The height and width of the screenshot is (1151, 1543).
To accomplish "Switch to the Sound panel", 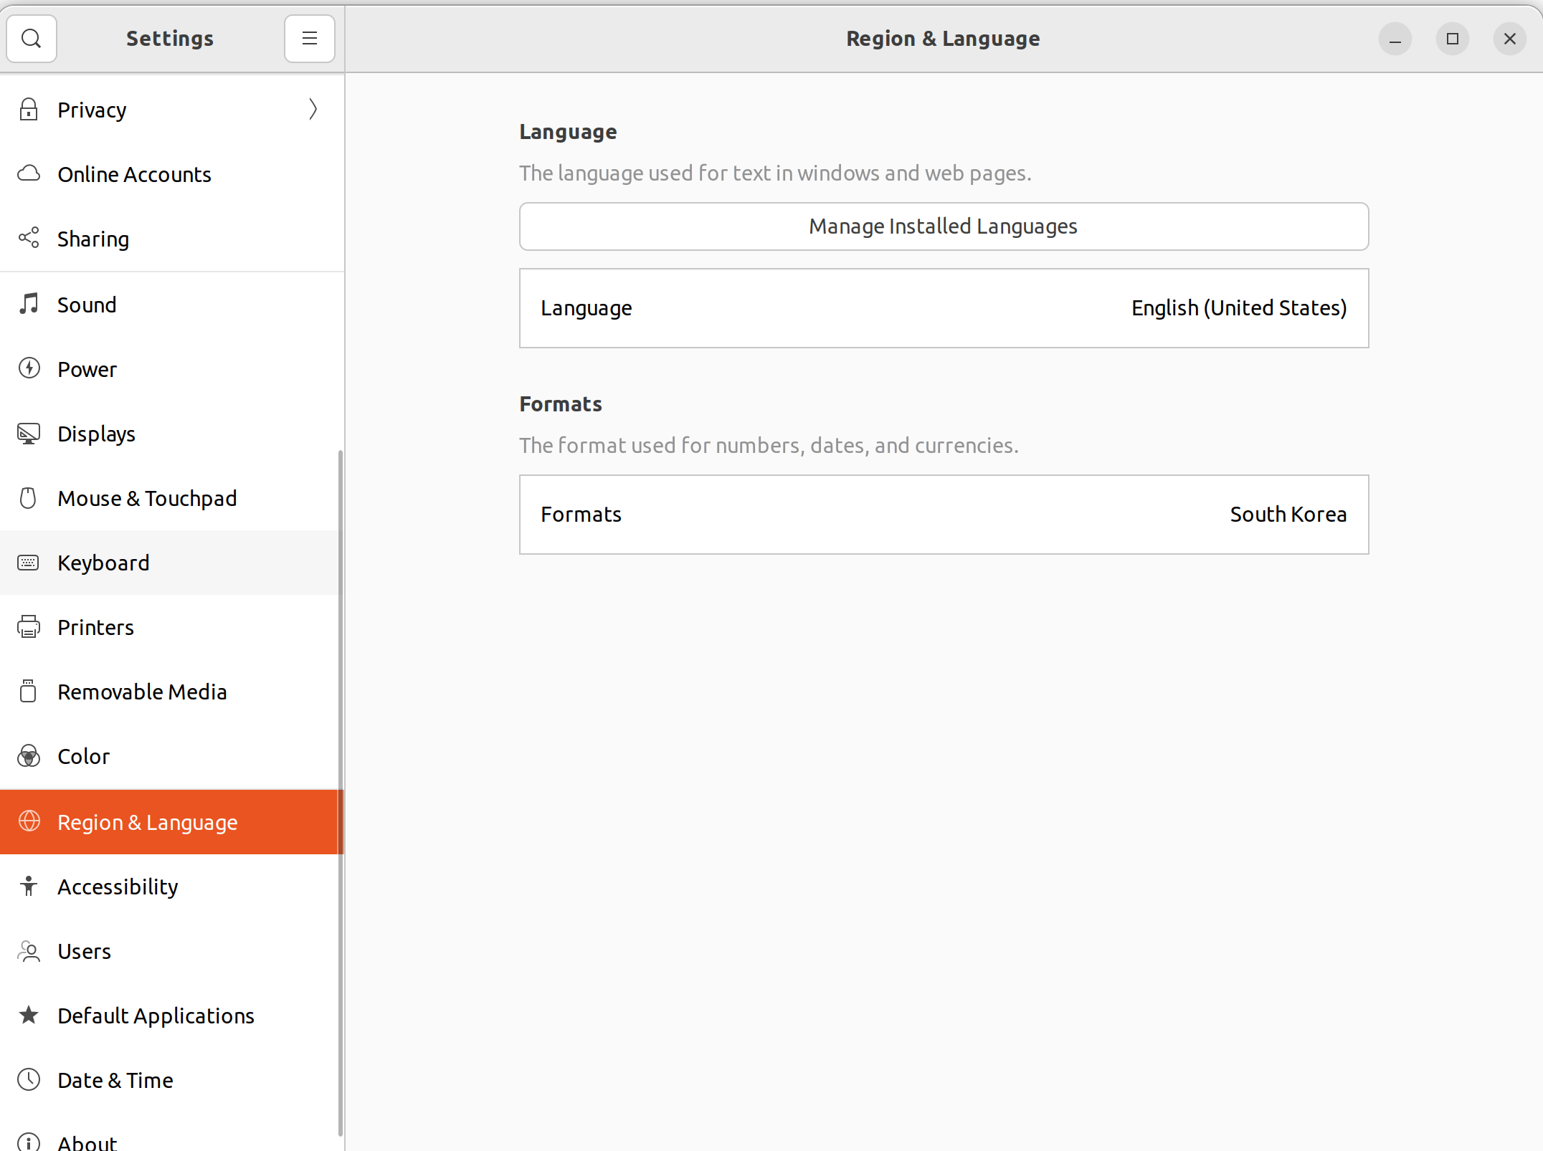I will (x=172, y=305).
